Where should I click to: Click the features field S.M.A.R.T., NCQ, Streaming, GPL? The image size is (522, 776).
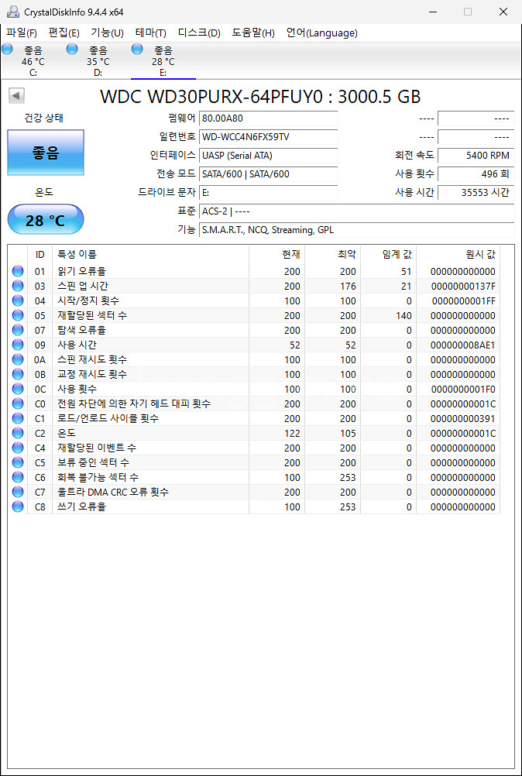click(357, 230)
